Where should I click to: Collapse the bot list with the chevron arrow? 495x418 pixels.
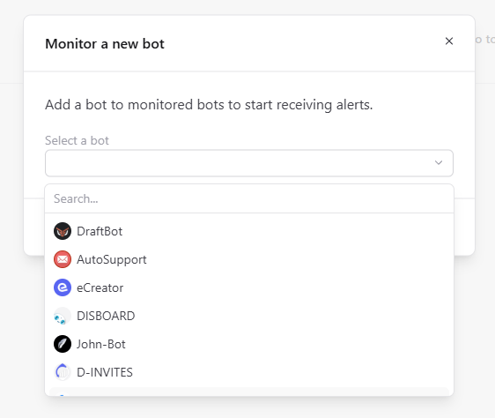[439, 163]
